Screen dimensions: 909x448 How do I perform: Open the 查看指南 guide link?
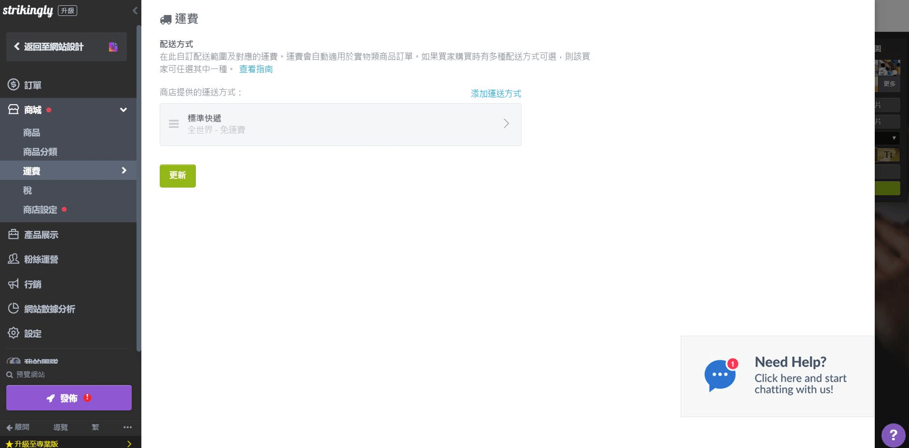(x=256, y=69)
